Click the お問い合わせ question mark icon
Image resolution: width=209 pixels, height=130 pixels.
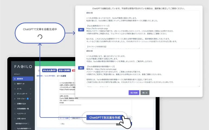click(x=15, y=118)
